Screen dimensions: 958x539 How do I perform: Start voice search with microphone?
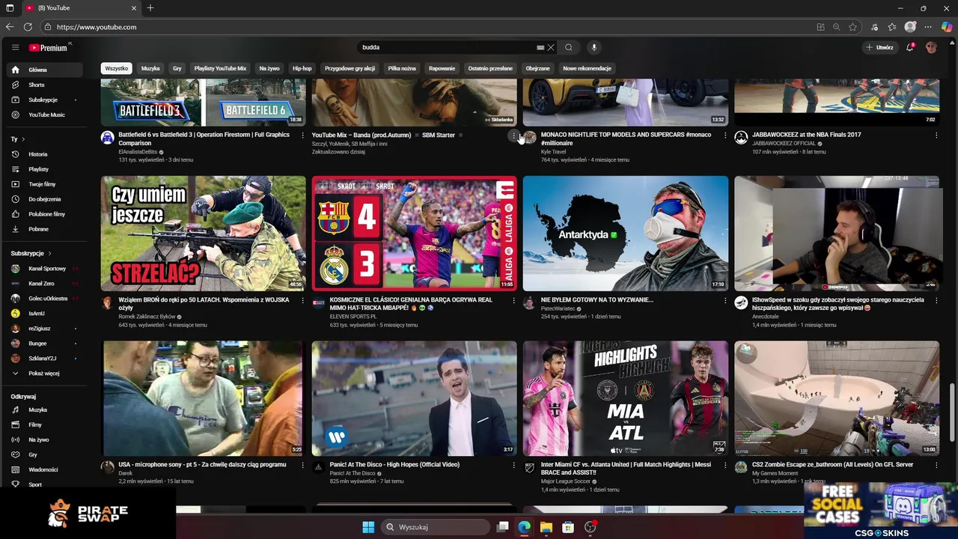click(x=594, y=47)
